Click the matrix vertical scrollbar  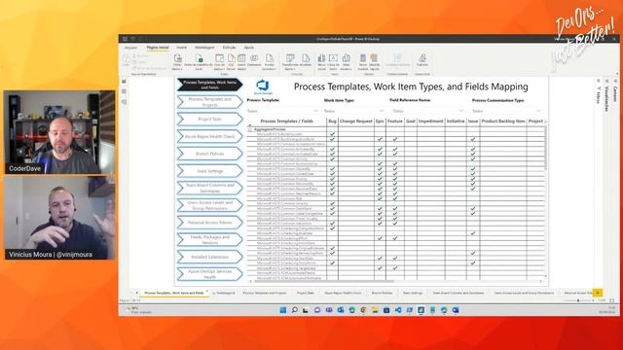click(545, 149)
